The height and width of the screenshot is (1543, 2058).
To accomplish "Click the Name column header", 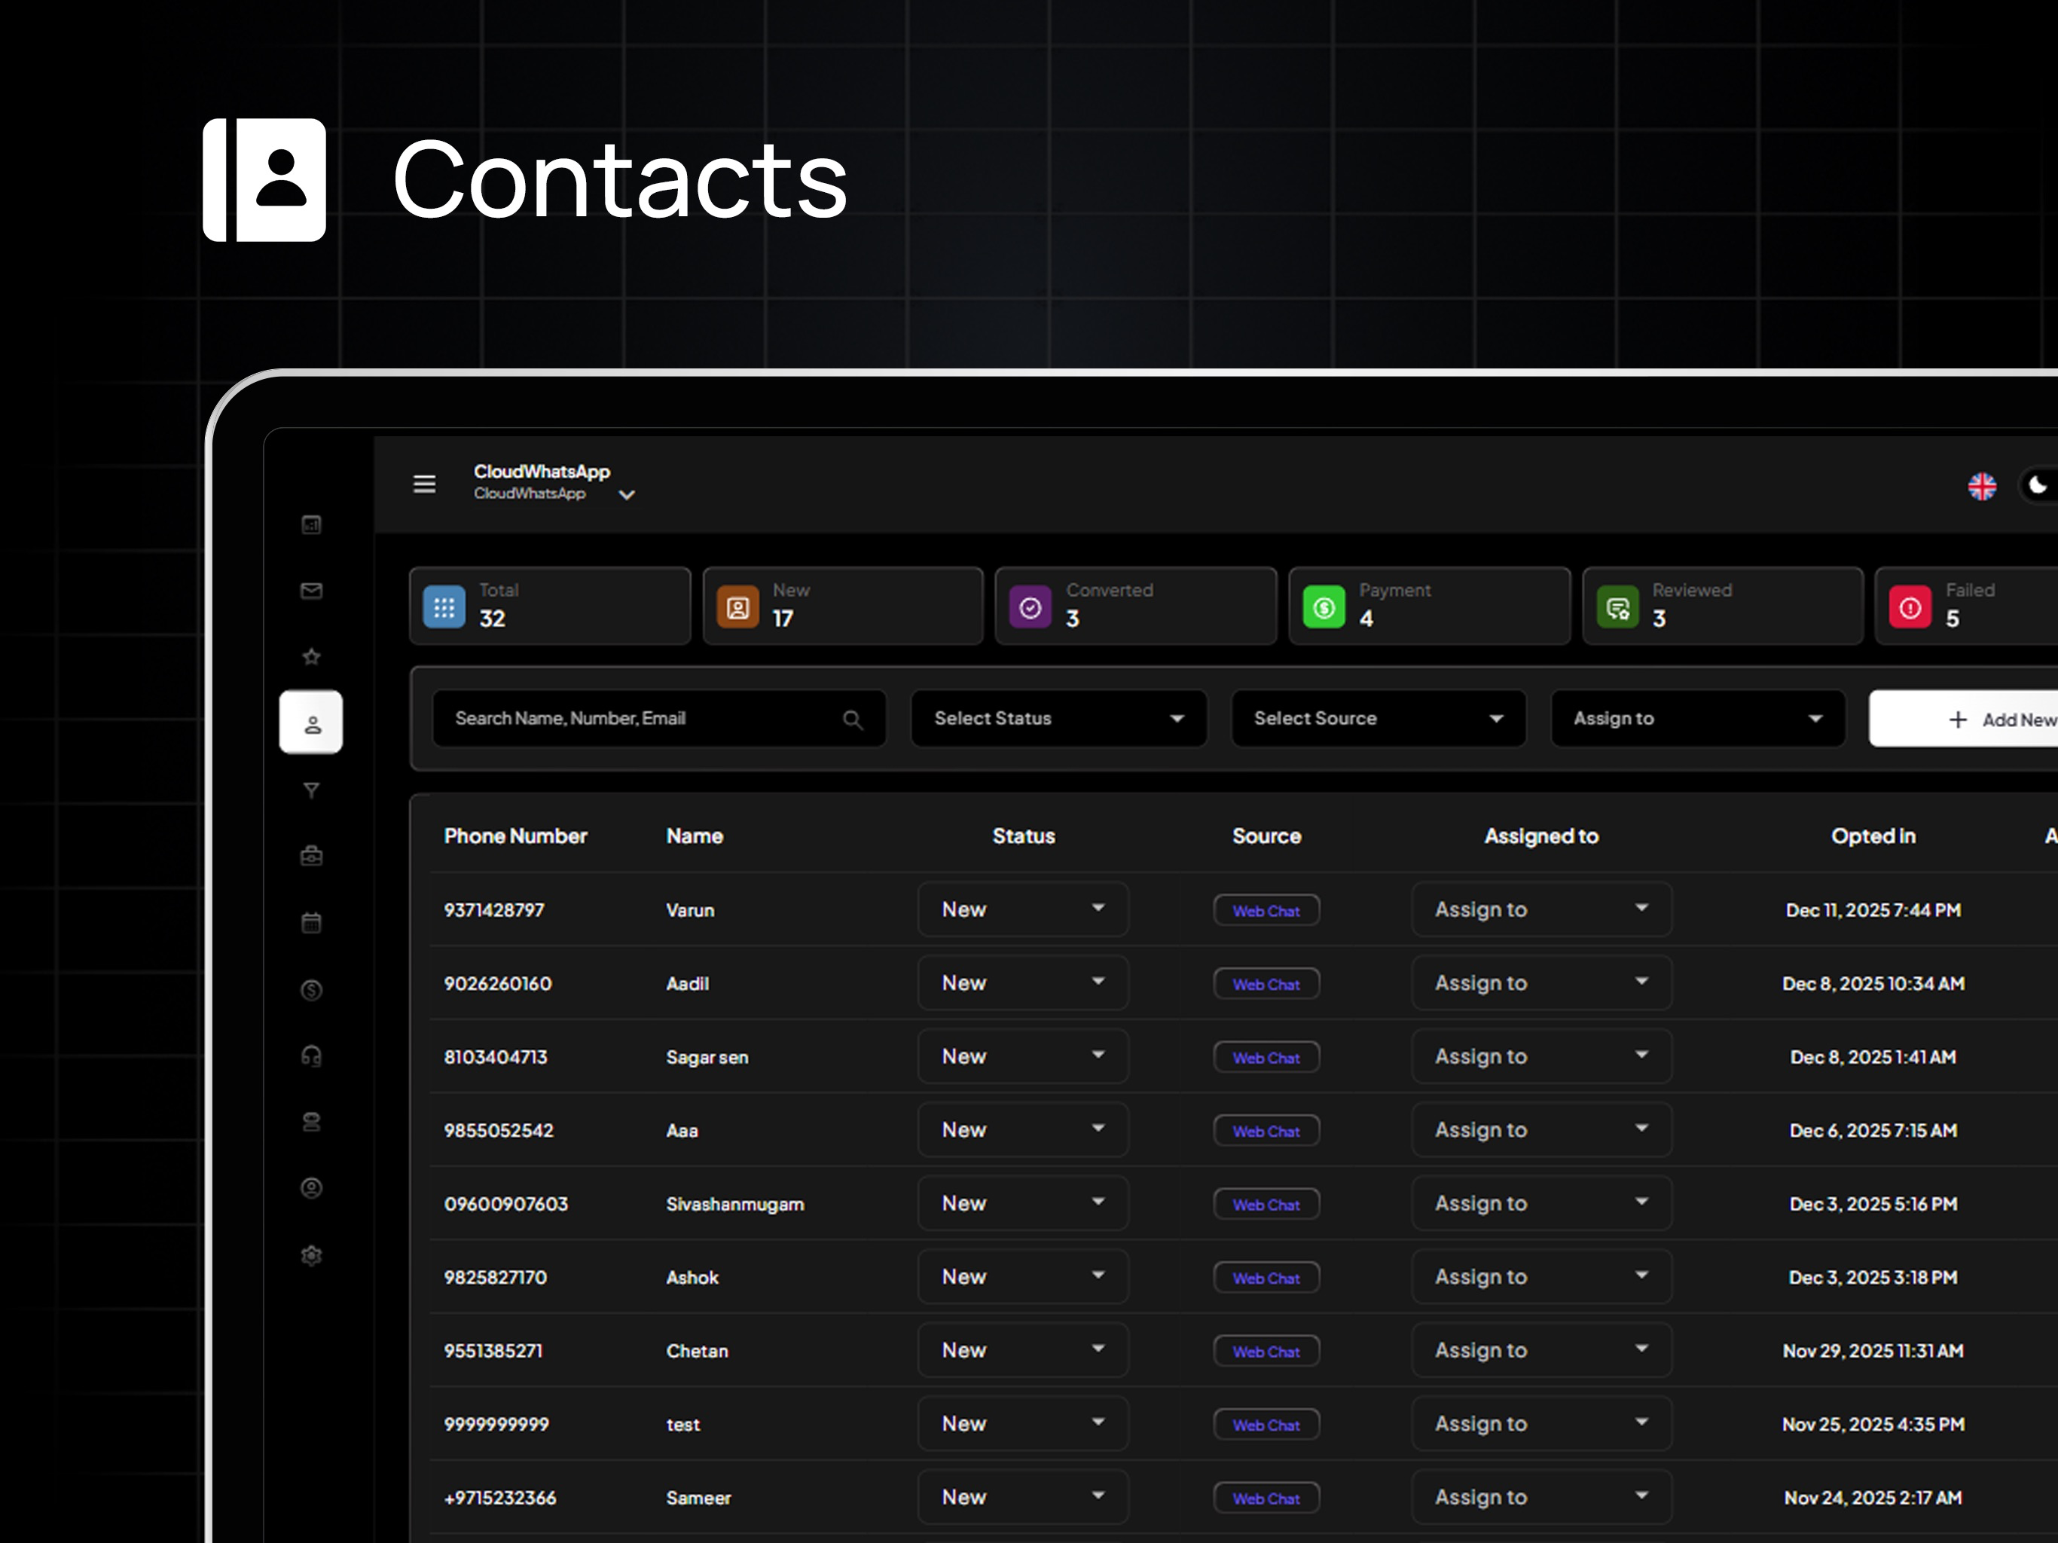I will pyautogui.click(x=695, y=836).
